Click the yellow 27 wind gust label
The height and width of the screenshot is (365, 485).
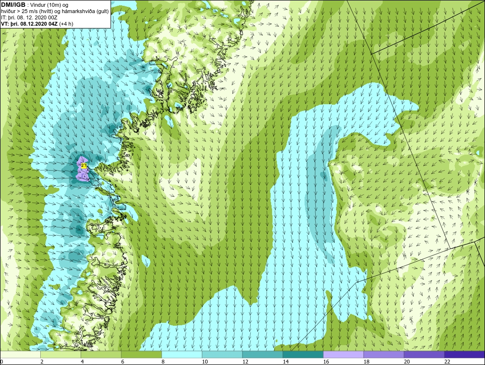click(x=84, y=166)
